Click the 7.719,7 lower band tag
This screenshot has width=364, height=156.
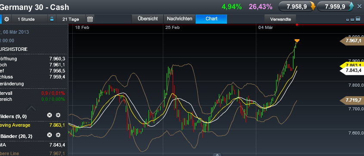pos(352,100)
